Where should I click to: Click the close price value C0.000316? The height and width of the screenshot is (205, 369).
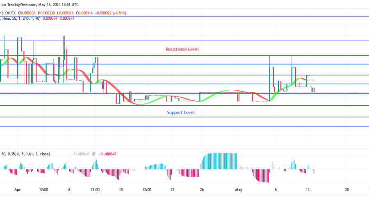pos(84,13)
